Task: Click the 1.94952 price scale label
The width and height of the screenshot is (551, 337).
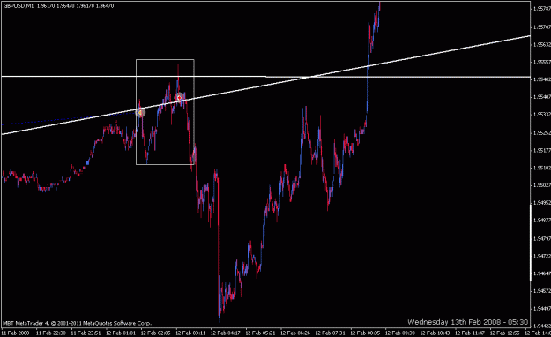Action: tap(542, 203)
